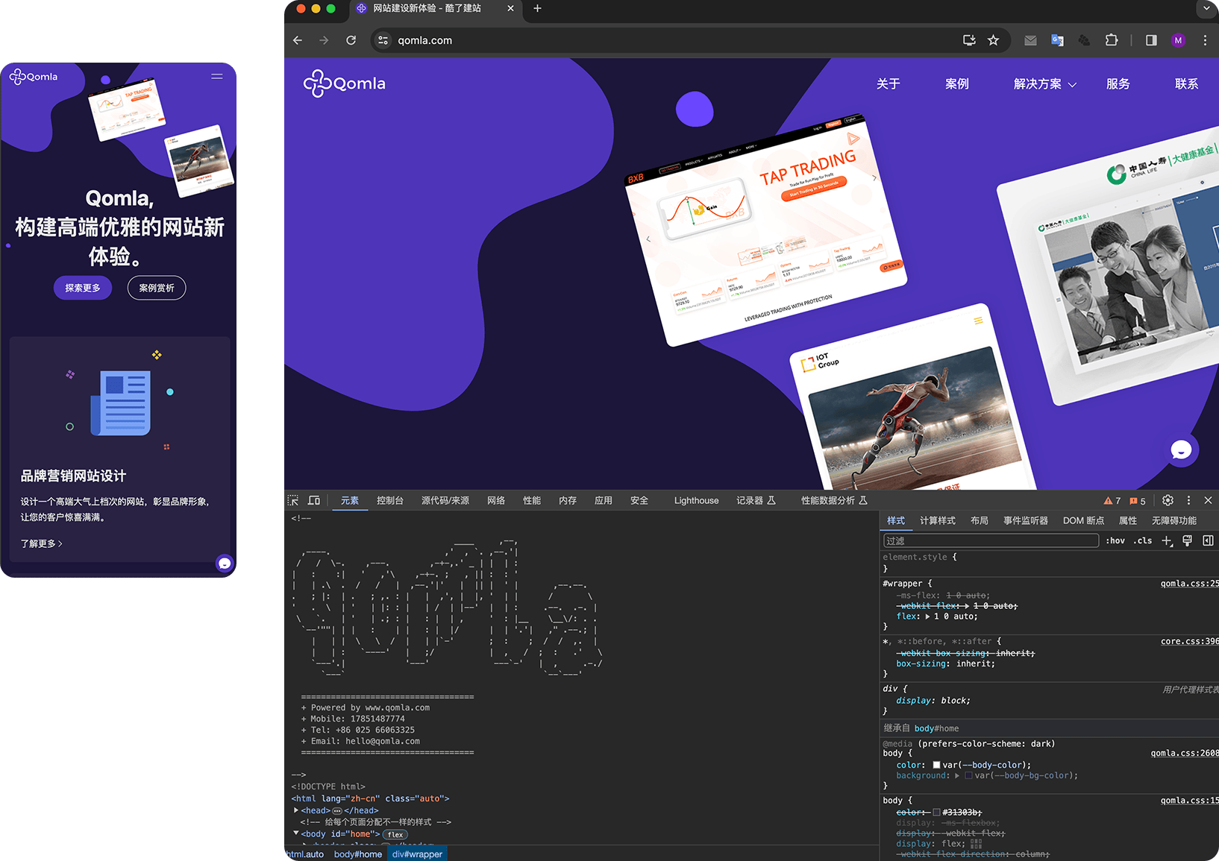Switch to the 源代码/来源 tab
This screenshot has height=861, width=1219.
coord(445,501)
